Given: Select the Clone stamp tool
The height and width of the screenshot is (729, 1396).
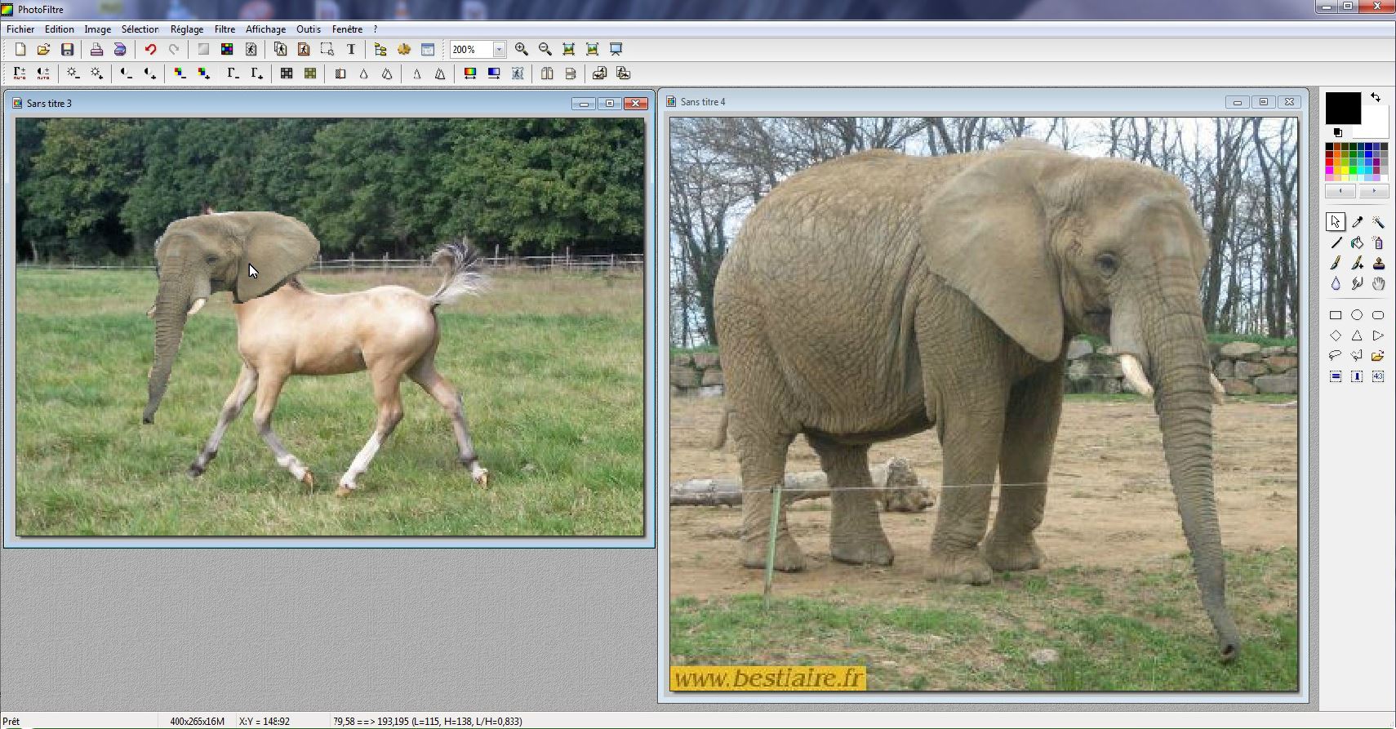Looking at the screenshot, I should [x=1378, y=263].
